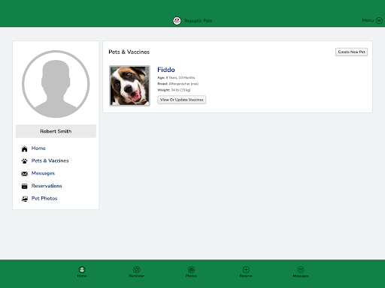The height and width of the screenshot is (288, 385).
Task: Click the Create New Pet button
Action: 351,52
